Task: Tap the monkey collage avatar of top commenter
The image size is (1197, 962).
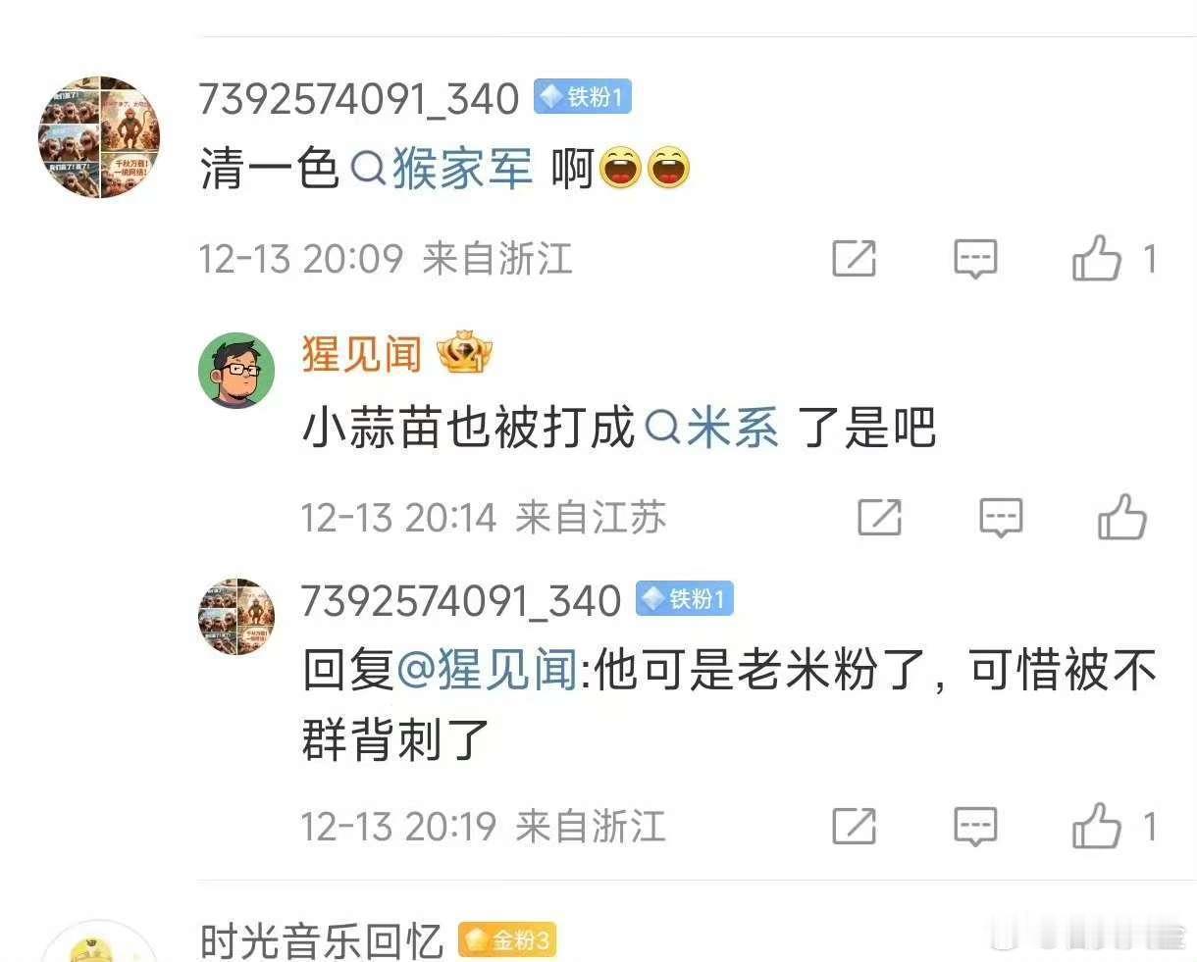Action: tap(99, 137)
